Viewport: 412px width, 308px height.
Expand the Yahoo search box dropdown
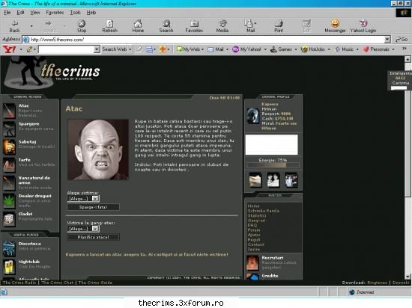(97, 49)
